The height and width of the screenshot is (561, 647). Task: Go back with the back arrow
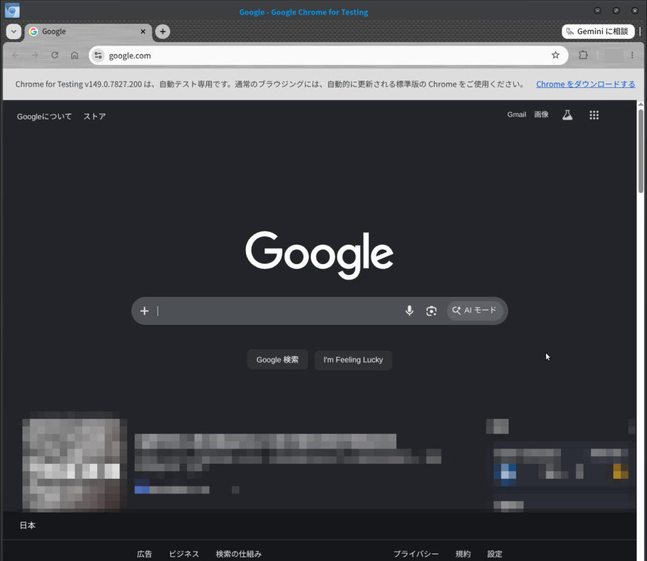coord(16,55)
